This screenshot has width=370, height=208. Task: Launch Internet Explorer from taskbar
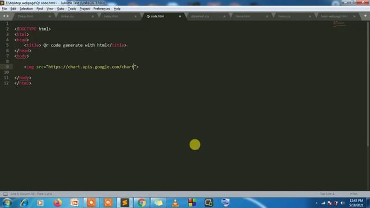[x=24, y=203]
